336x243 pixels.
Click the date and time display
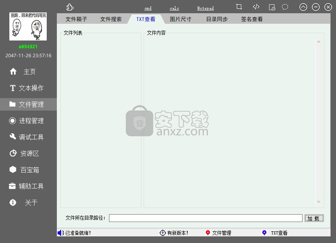click(x=28, y=56)
